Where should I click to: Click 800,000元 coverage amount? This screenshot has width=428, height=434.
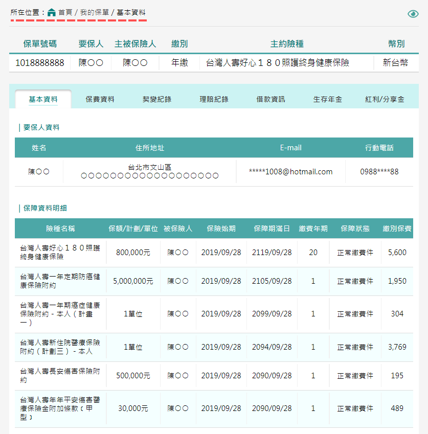pyautogui.click(x=133, y=253)
